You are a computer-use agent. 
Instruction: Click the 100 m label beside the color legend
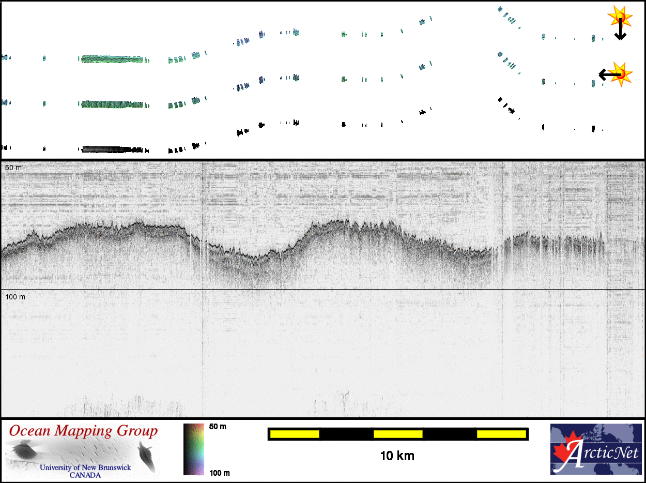(x=219, y=472)
